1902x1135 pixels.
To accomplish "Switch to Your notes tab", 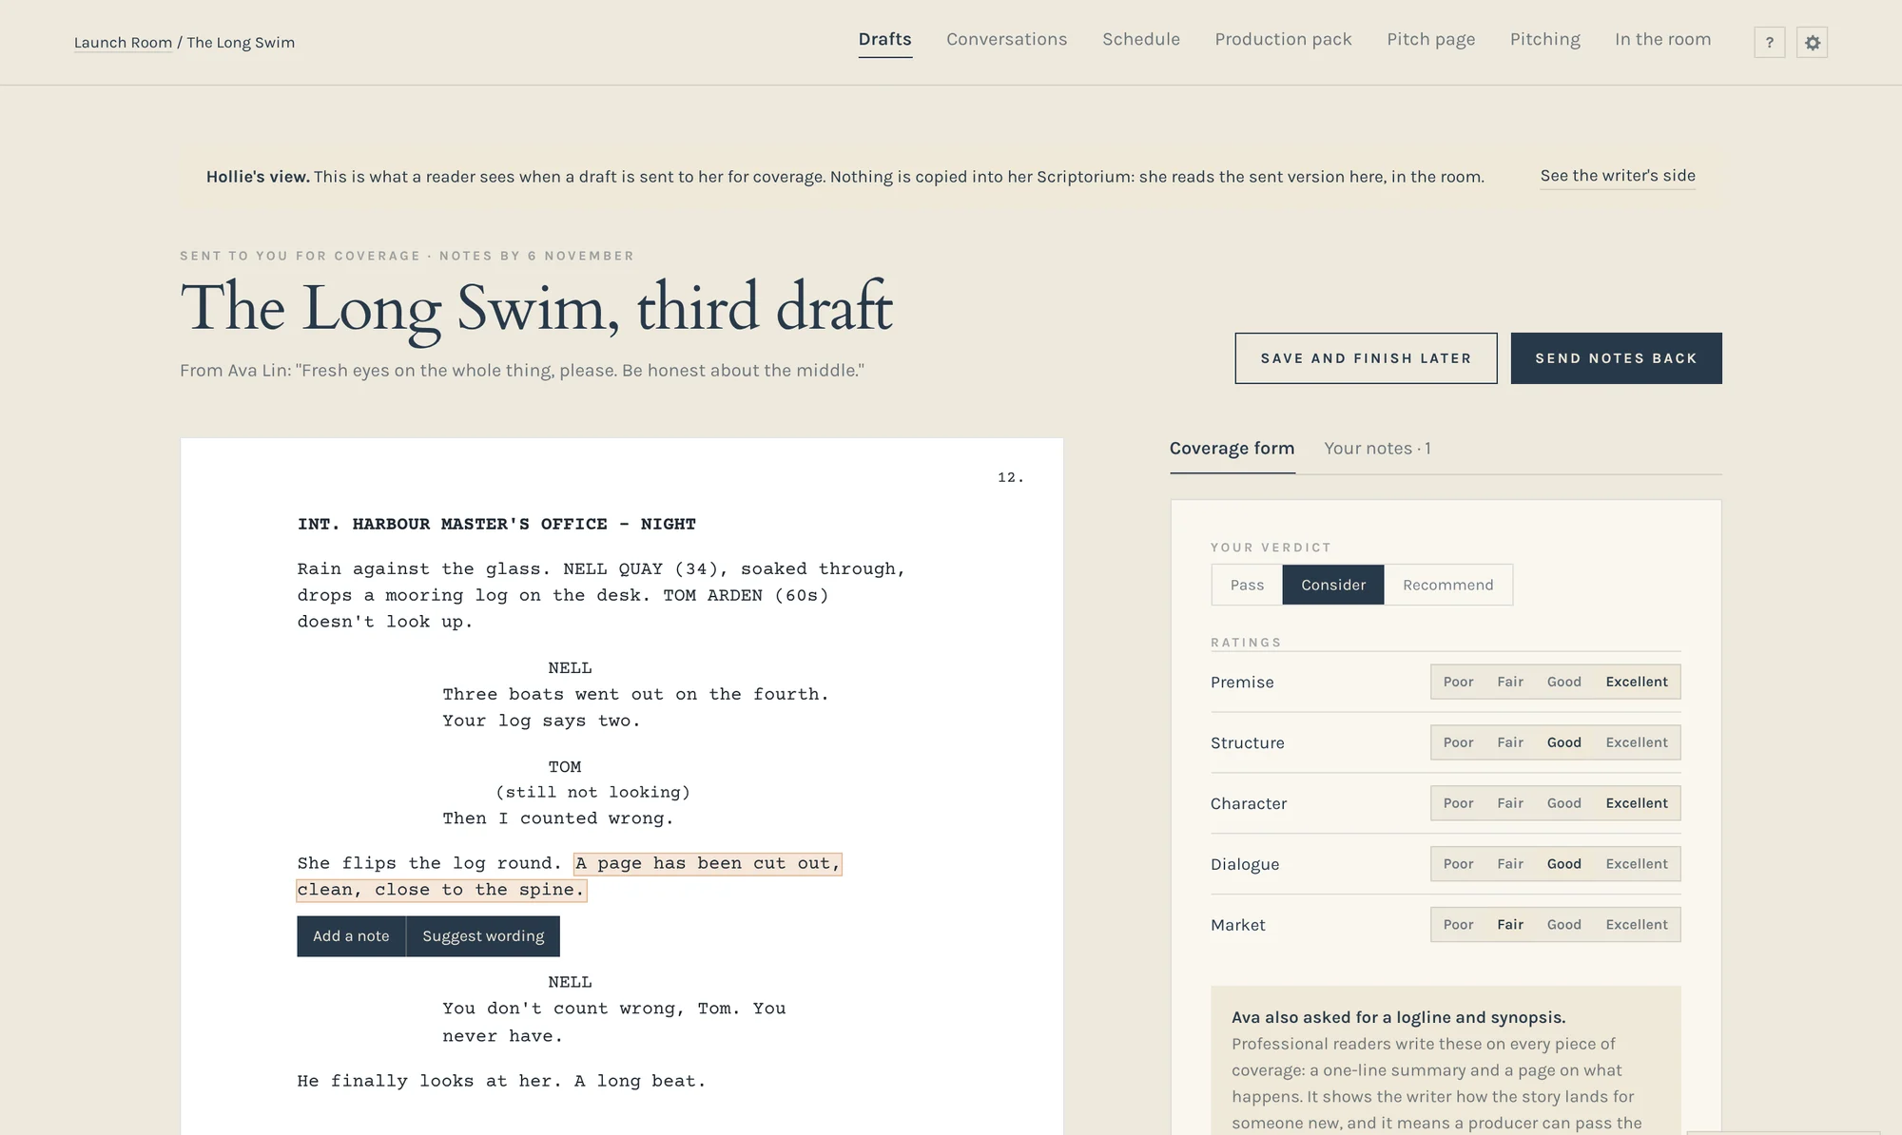I will (1377, 449).
